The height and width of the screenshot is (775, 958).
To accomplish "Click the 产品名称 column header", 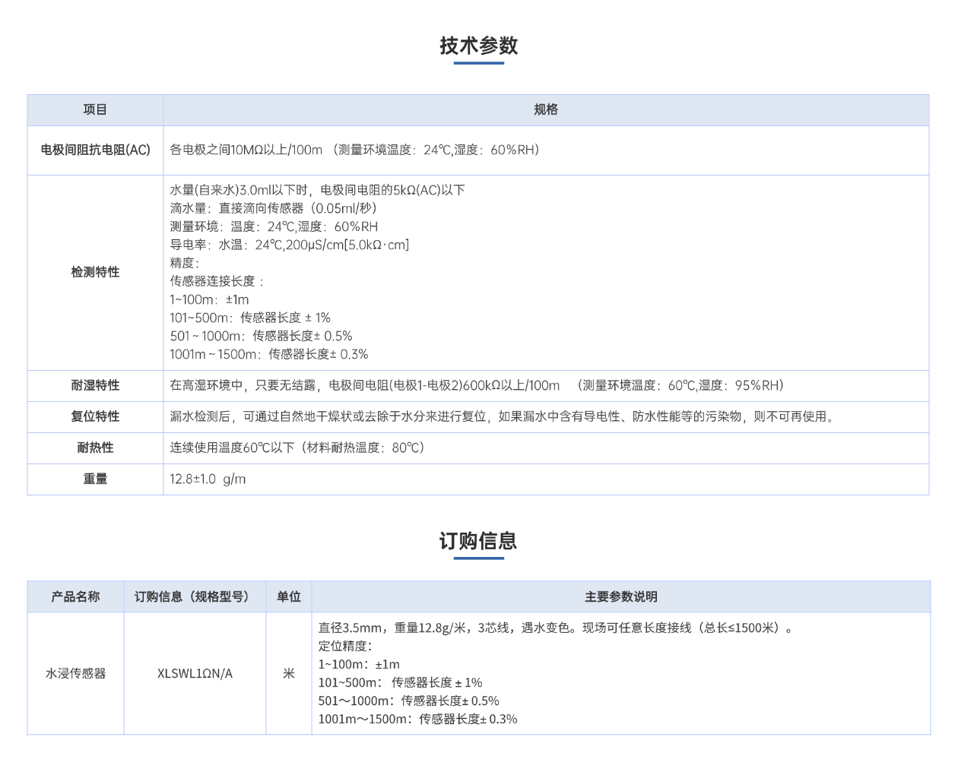I will pyautogui.click(x=75, y=596).
